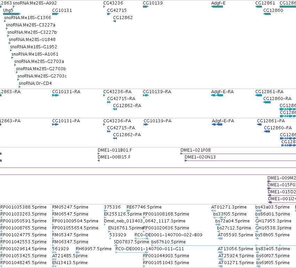
Task: Select the SD07837.5prime EST label
Action: (x=131, y=242)
